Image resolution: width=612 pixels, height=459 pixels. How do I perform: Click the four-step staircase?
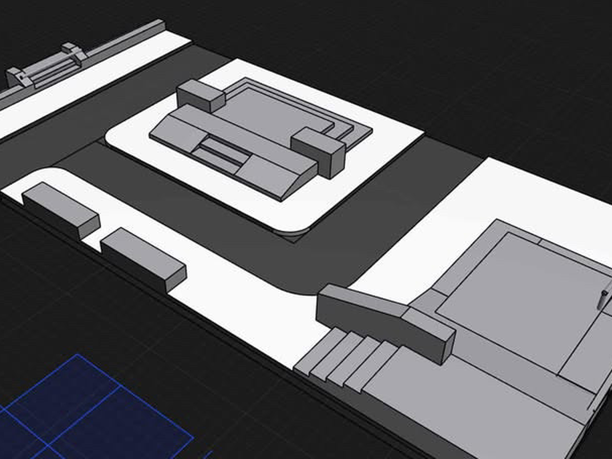(x=347, y=360)
